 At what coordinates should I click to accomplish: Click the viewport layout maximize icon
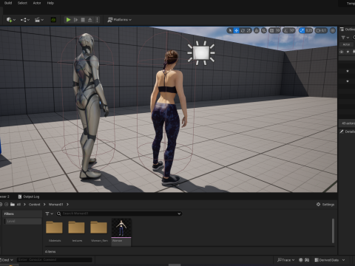tap(333, 30)
